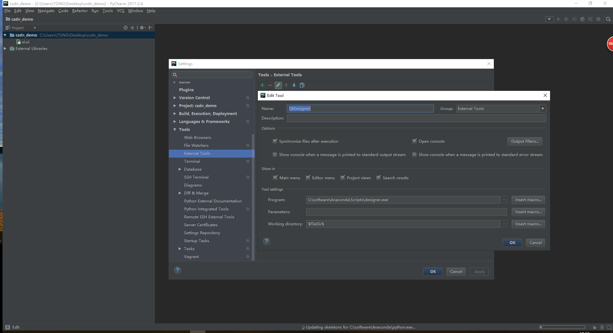Uncheck the Search results checkbox

point(379,178)
